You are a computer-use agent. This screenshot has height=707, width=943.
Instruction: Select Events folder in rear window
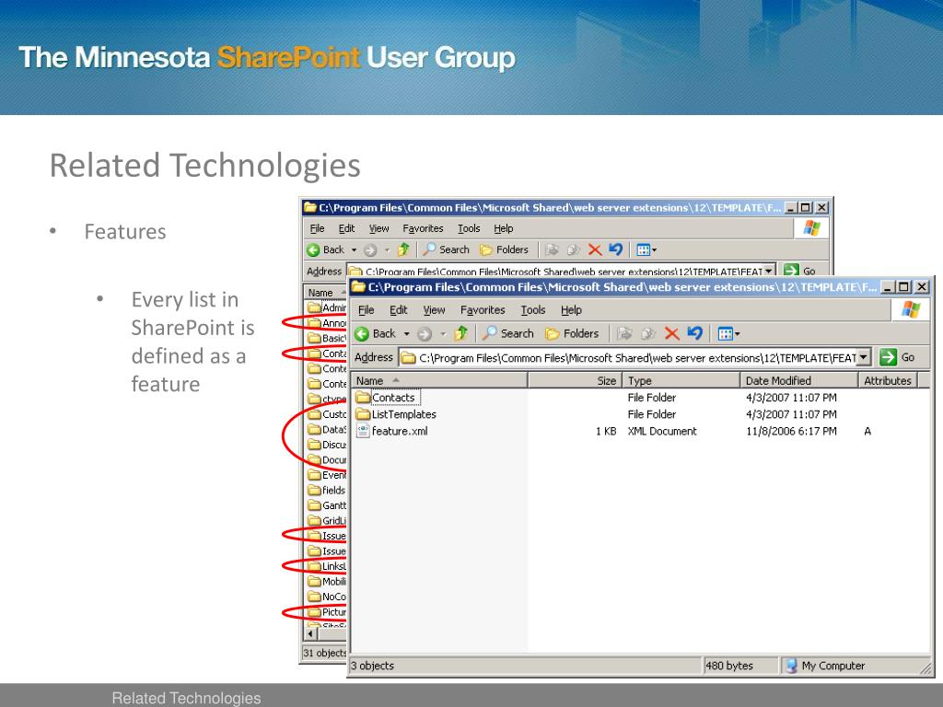pyautogui.click(x=327, y=475)
